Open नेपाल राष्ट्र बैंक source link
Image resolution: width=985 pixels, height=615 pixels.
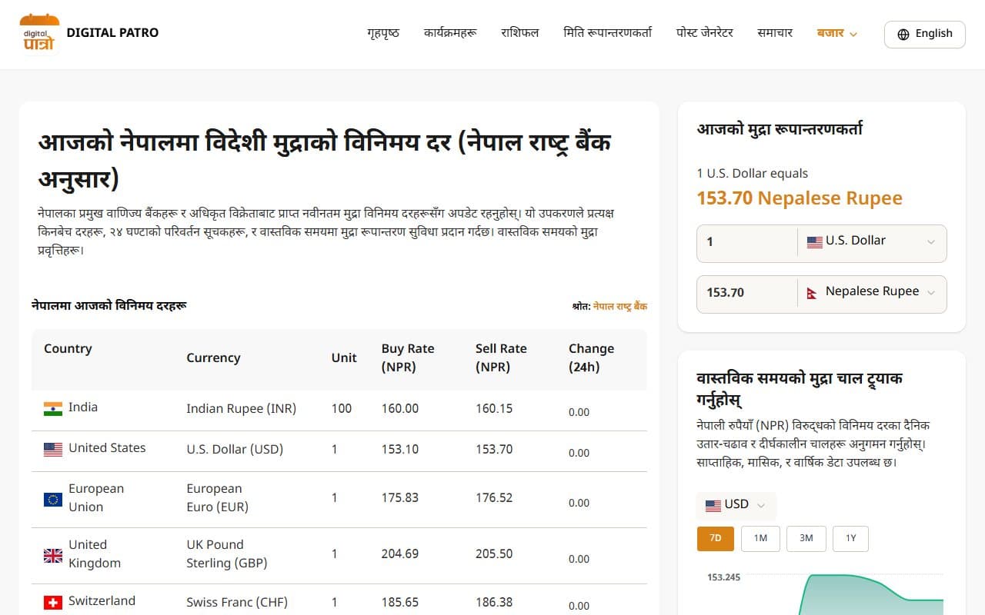tap(620, 306)
